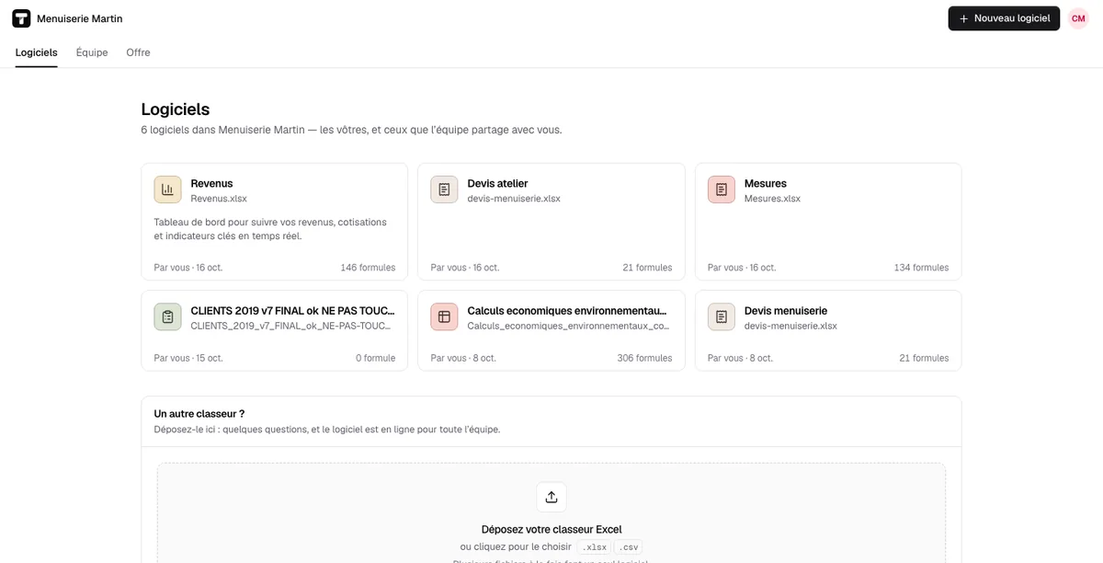Create a new app with Nouveau logiciel
Image resolution: width=1103 pixels, height=563 pixels.
pyautogui.click(x=1004, y=18)
